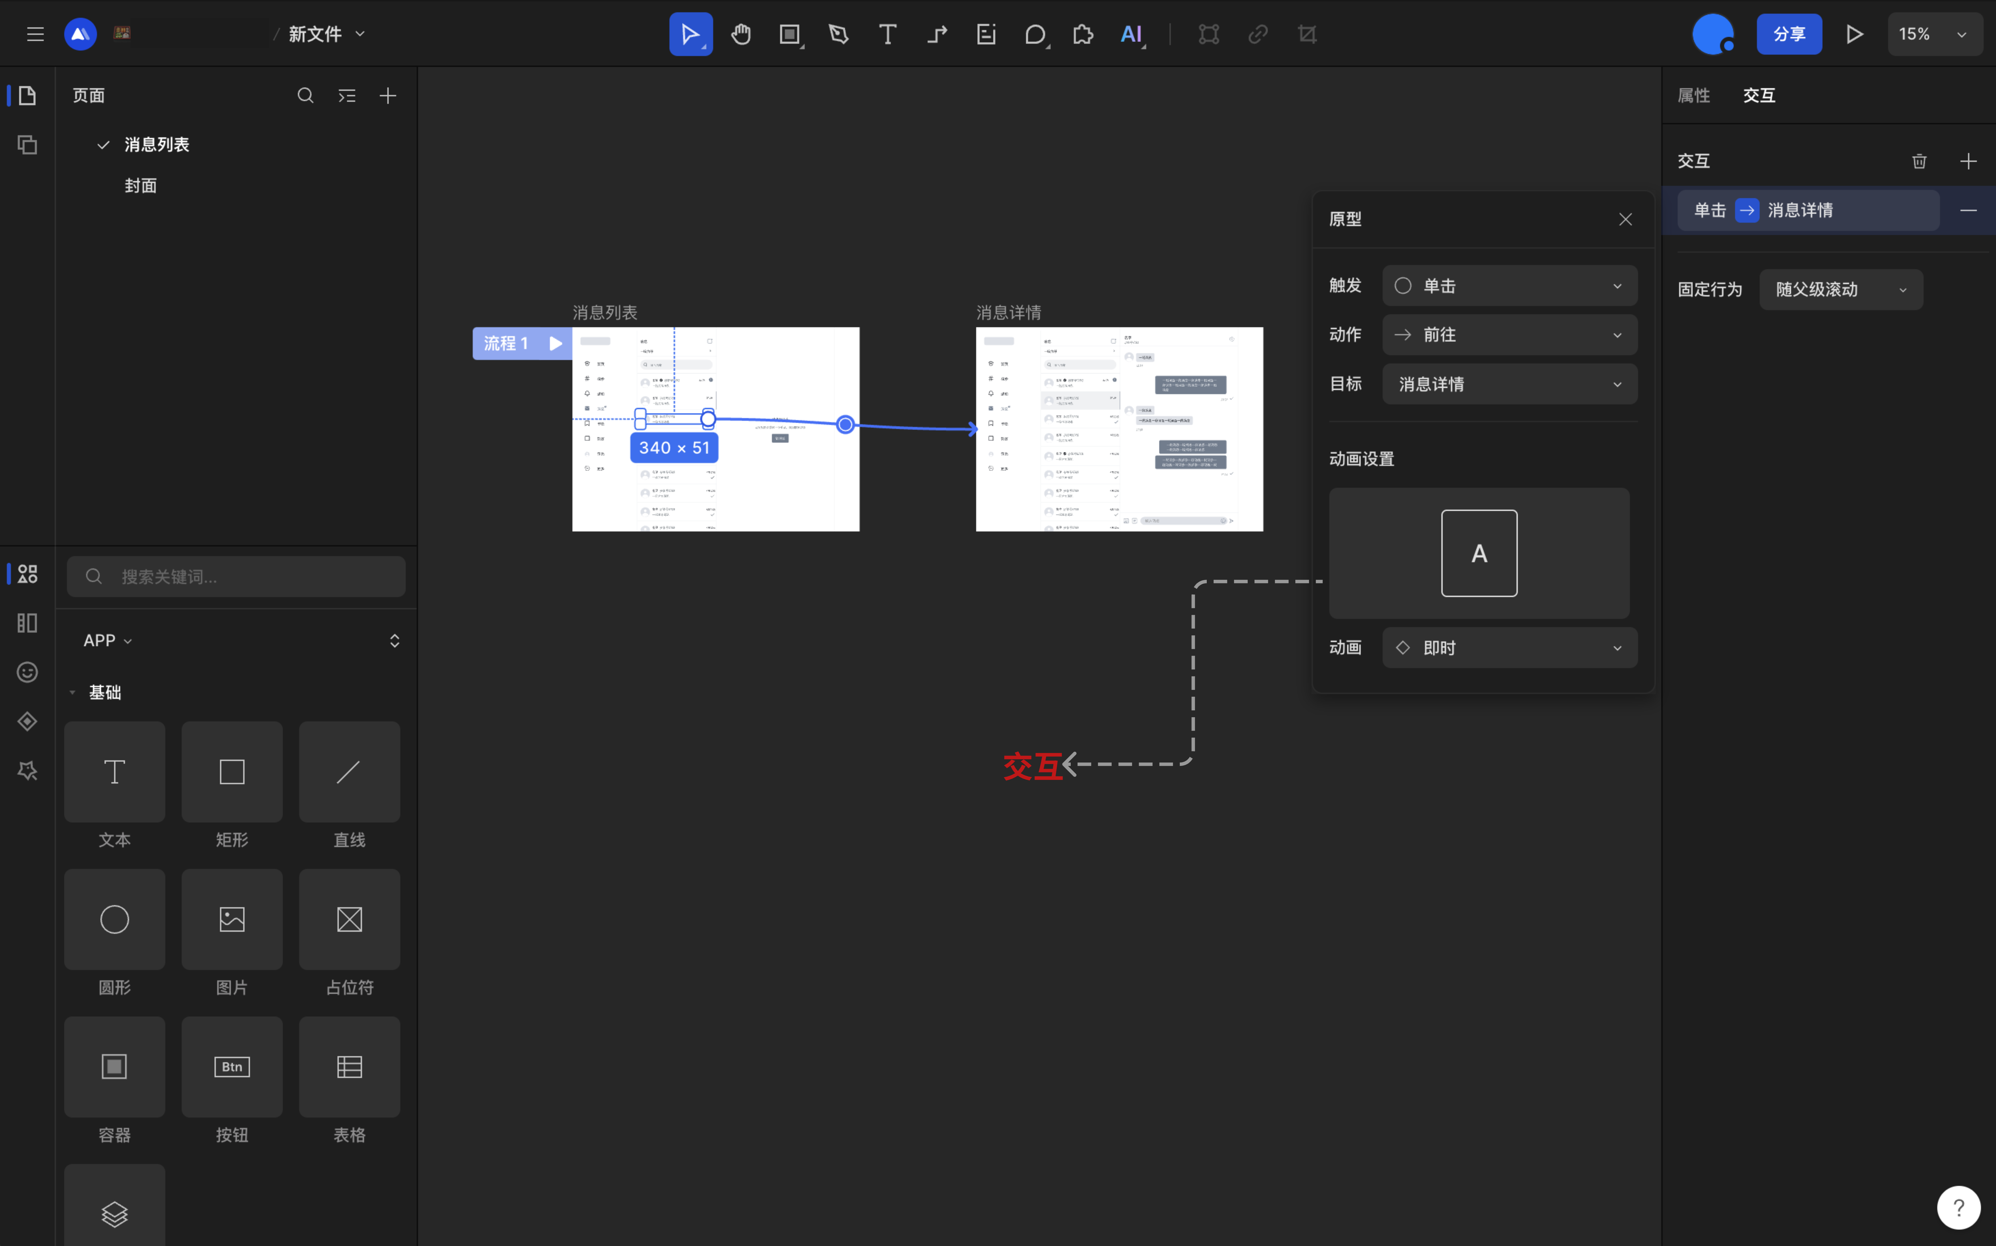Pick the 容器 container component
1996x1246 pixels.
click(114, 1067)
